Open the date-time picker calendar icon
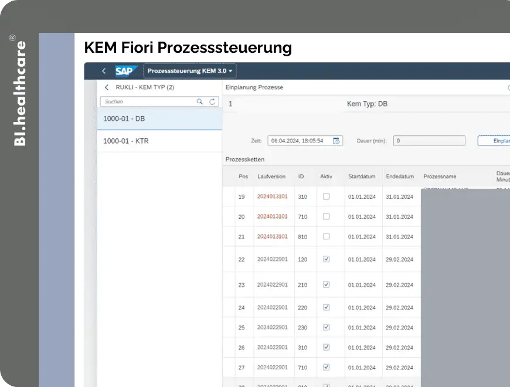This screenshot has width=510, height=387. pyautogui.click(x=336, y=141)
